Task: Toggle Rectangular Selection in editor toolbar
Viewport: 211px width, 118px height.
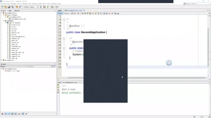Action: click(x=93, y=13)
